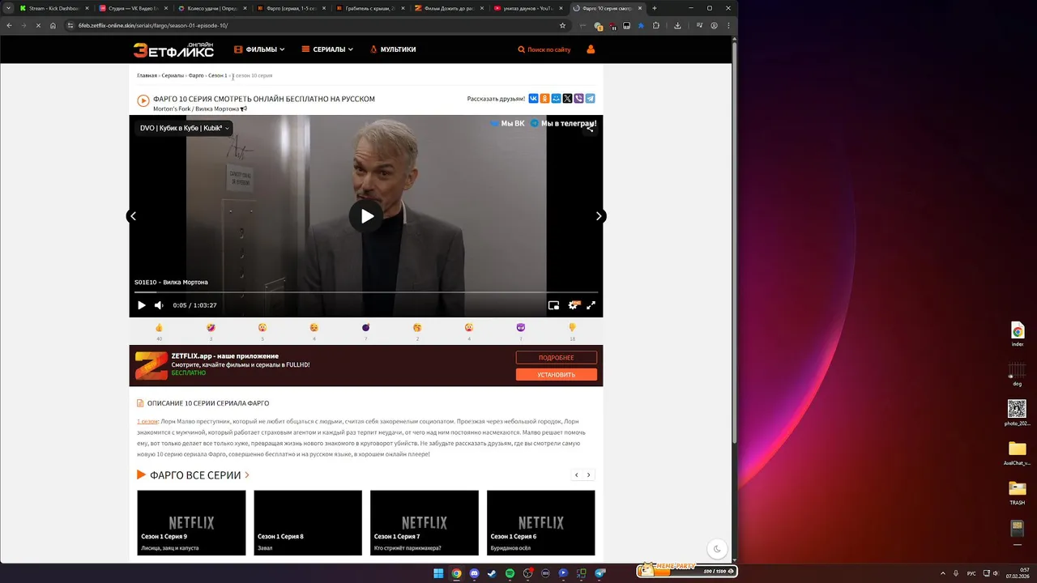Open the ФАРГО ВСЕ СЕРИИ heading link

point(194,475)
